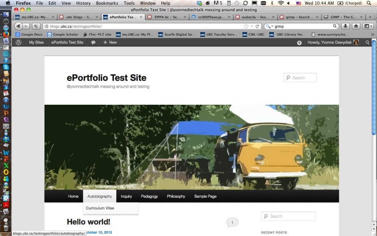The height and width of the screenshot is (236, 377).
Task: Click the sidebar Search field
Action: pos(288,216)
